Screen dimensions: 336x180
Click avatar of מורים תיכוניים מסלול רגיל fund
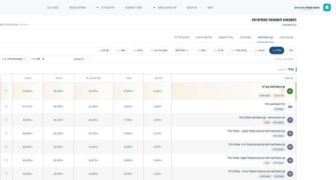pos(290,147)
